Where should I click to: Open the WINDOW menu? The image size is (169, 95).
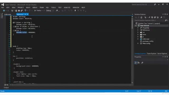pos(76,7)
